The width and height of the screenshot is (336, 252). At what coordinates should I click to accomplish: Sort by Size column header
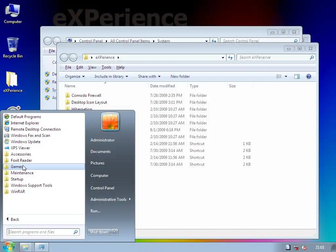point(232,86)
